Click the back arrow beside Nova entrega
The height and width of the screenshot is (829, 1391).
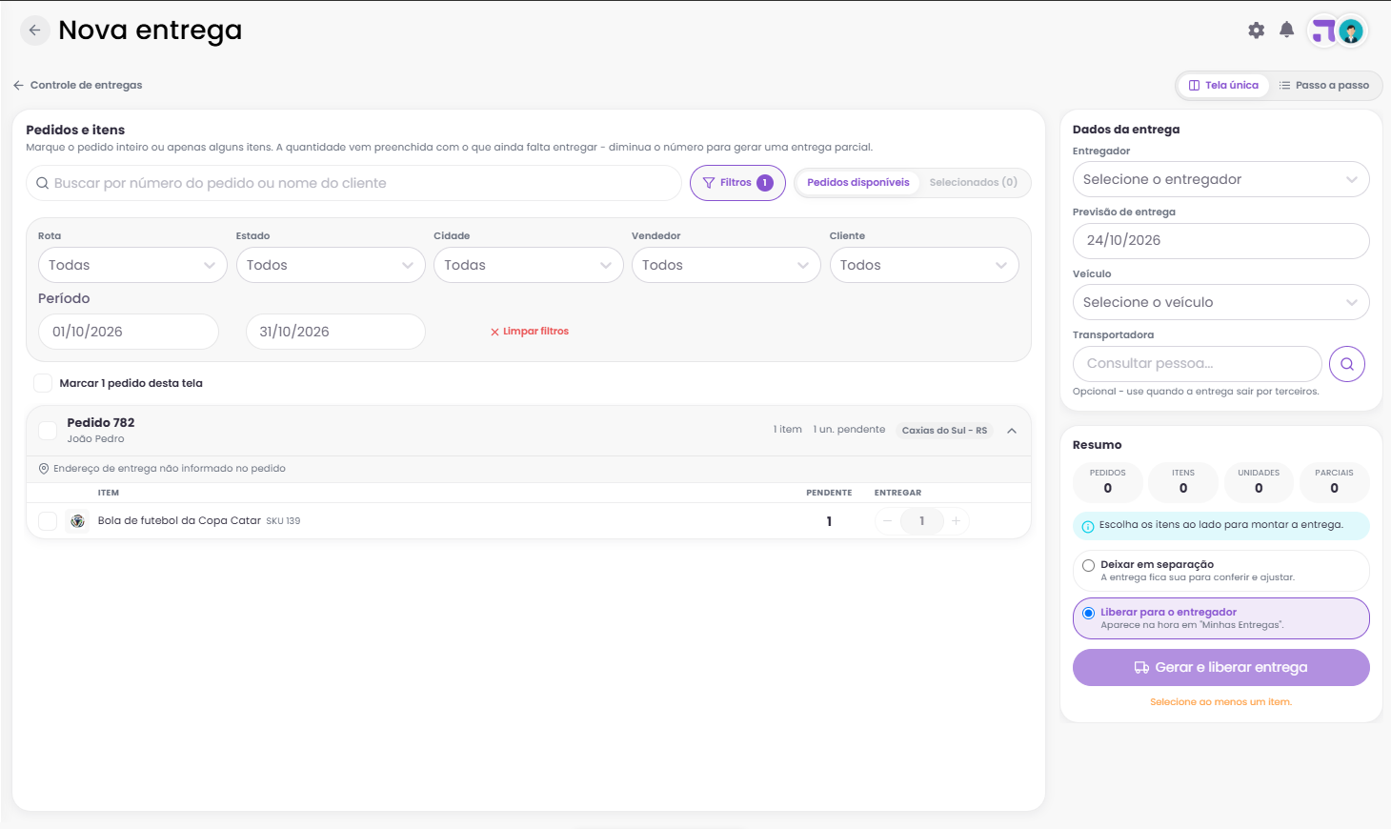click(34, 30)
